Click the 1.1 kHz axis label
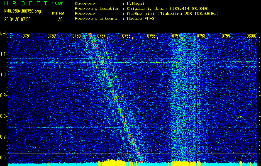This screenshot has width=261, height=166. click(x=3, y=54)
